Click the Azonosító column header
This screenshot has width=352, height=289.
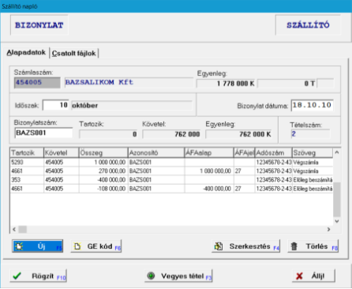[156, 152]
